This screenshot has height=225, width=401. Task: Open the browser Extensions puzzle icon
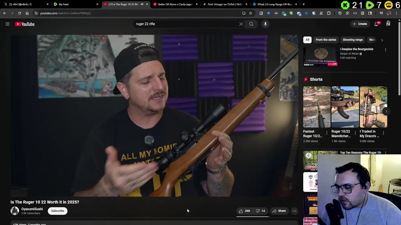(x=329, y=13)
